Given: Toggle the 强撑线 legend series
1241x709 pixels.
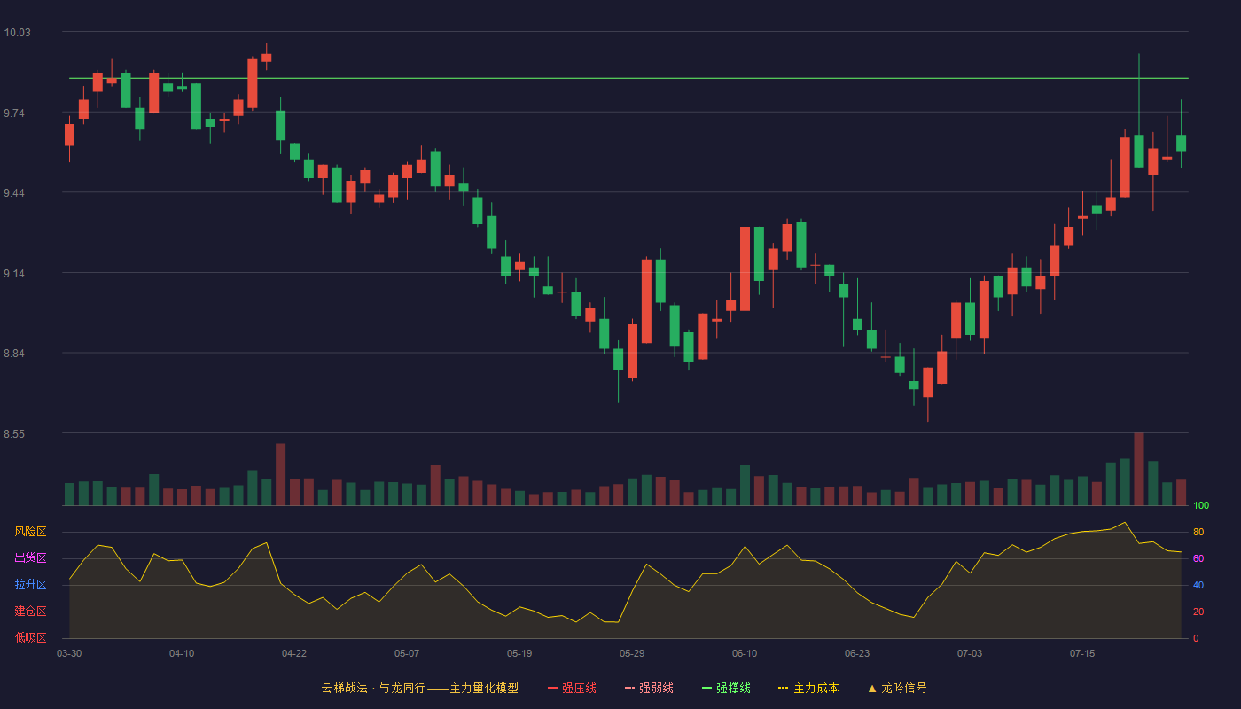Looking at the screenshot, I should tap(726, 688).
